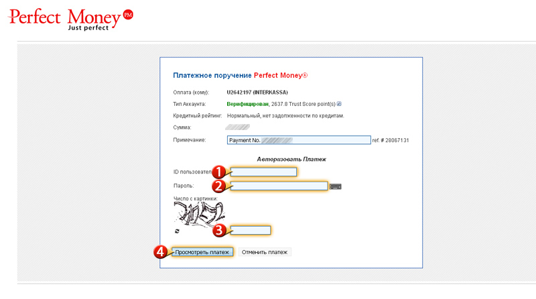This screenshot has height=299, width=536.
Task: Click the Тип Аккаунта label
Action: pos(190,104)
